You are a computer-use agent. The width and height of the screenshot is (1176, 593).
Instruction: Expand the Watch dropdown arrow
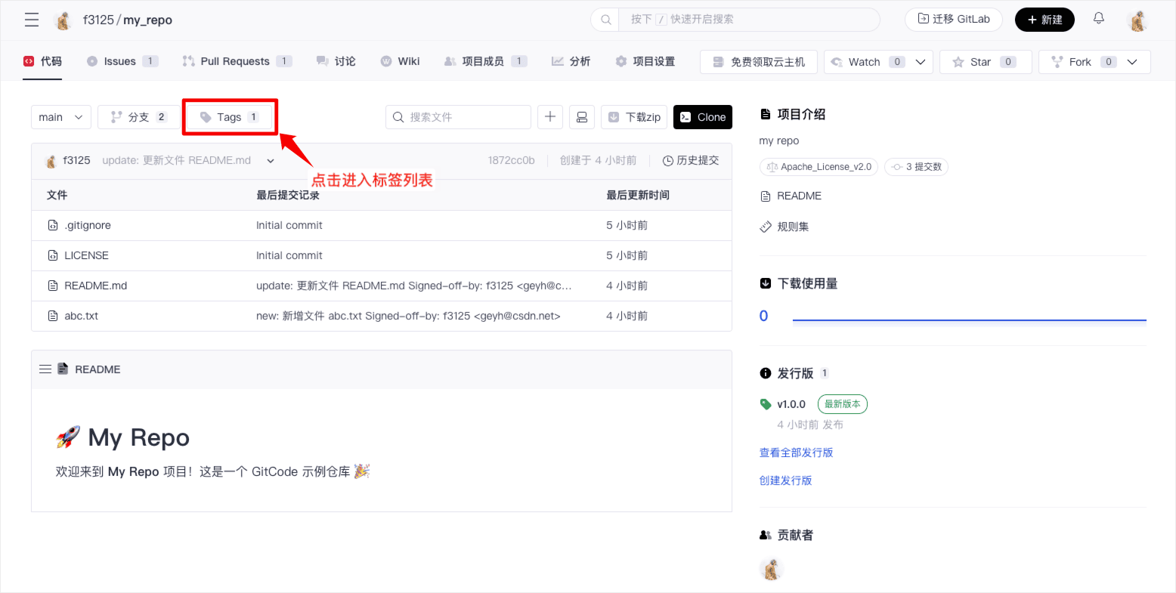921,62
